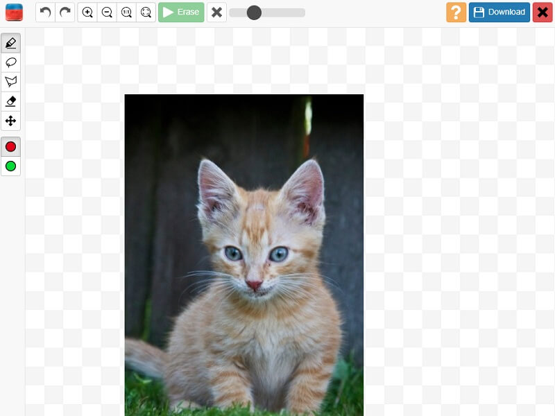Select the red mask color
Screen dimensions: 555x416
click(10, 146)
